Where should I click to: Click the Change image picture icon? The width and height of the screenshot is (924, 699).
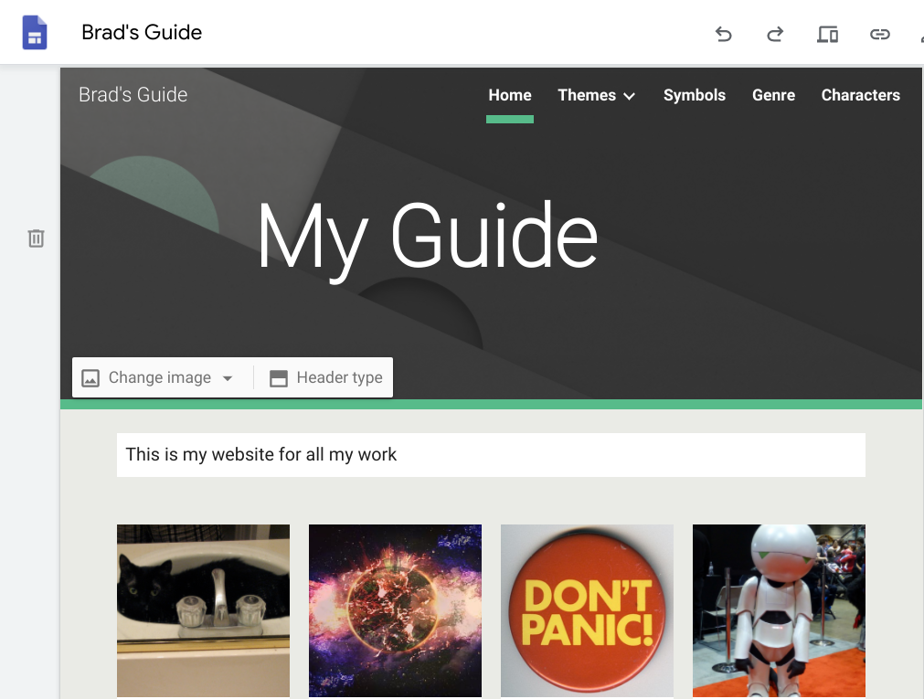coord(90,377)
